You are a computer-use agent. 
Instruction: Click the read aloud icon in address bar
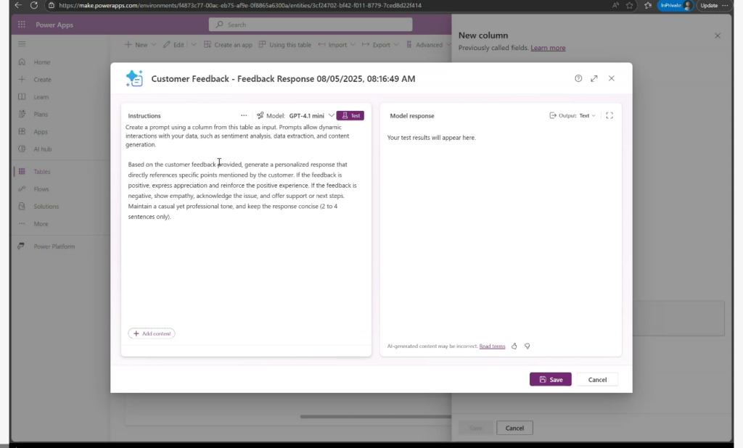(615, 5)
